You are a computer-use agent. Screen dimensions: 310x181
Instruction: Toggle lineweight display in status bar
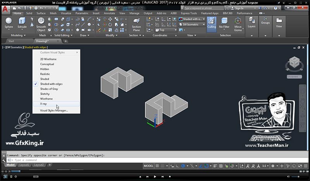pos(215,166)
